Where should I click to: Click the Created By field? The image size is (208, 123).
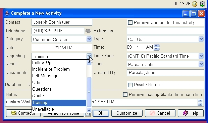165,73
